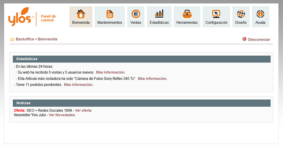283x148 pixels.
Task: Open the Configuración monitor icon
Action: pos(216,14)
